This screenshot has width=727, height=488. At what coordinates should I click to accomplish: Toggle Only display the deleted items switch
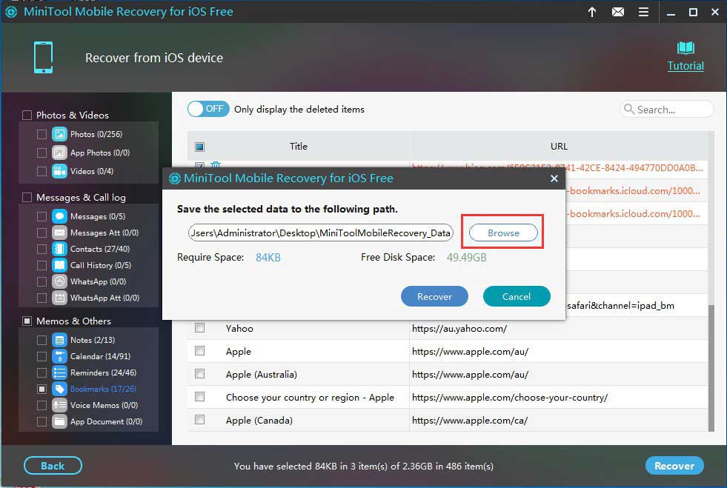(208, 110)
